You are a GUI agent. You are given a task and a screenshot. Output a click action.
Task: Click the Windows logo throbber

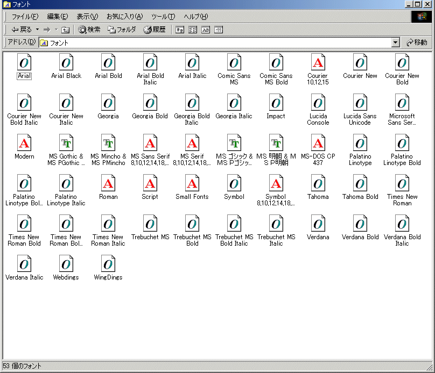point(421,17)
